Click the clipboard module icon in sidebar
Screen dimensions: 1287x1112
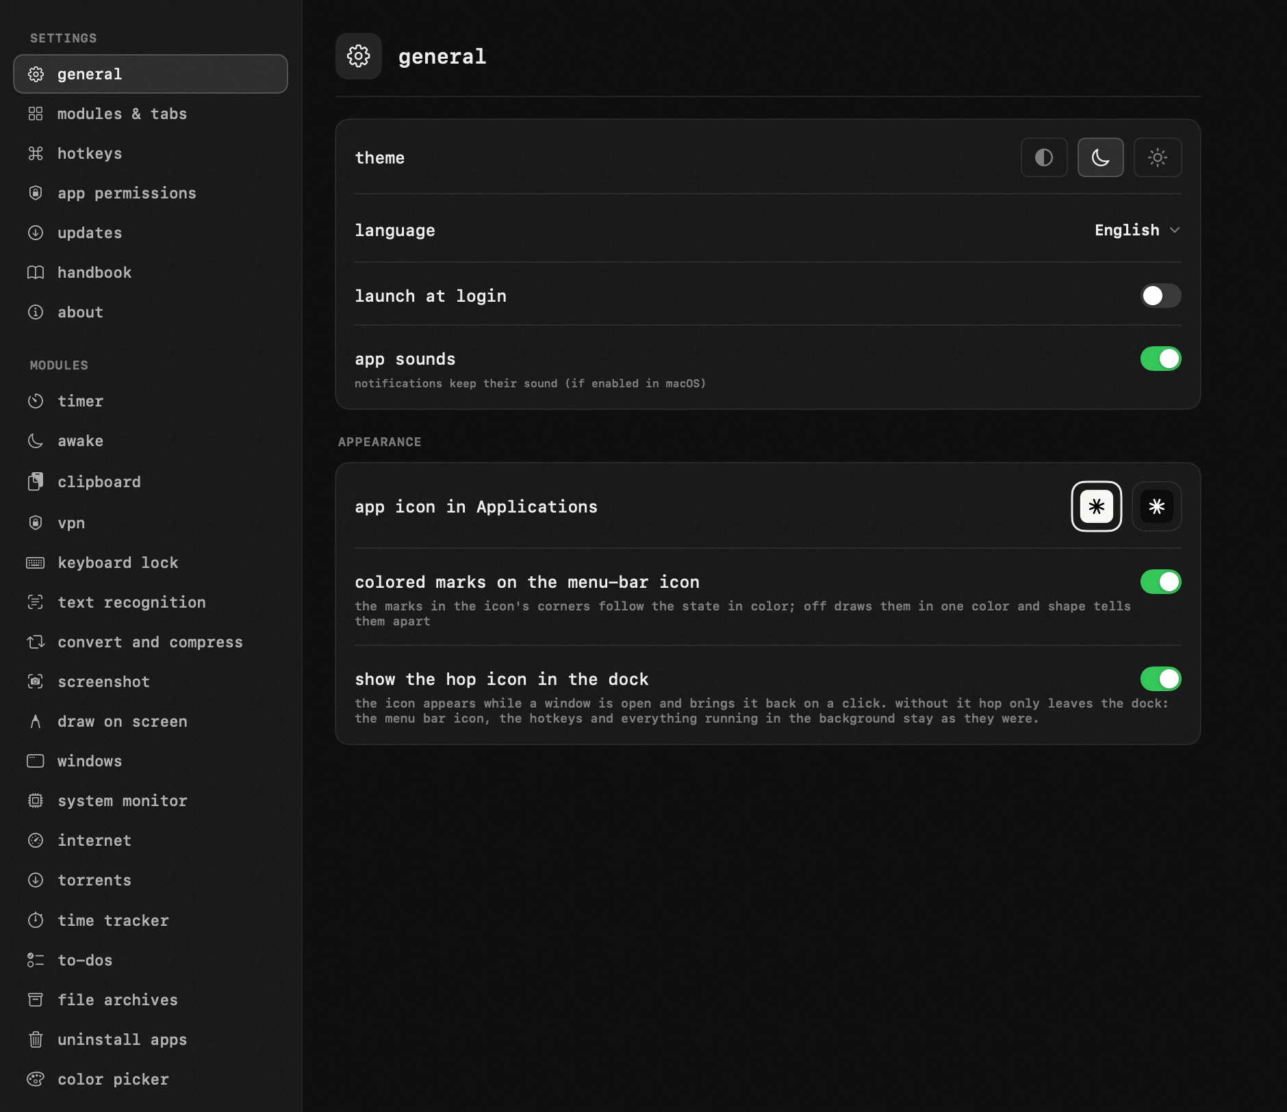(x=36, y=482)
